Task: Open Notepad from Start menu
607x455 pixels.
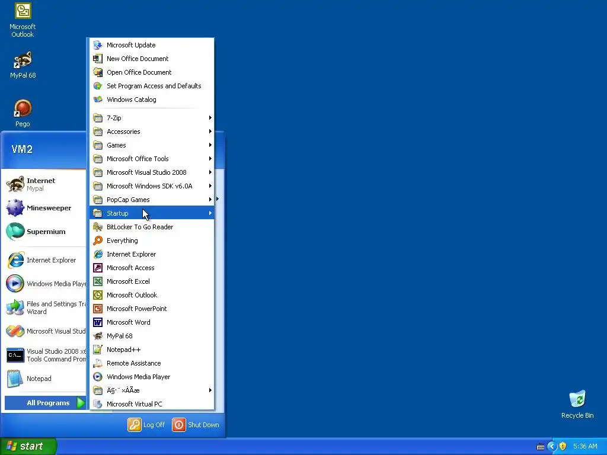Action: click(45, 379)
